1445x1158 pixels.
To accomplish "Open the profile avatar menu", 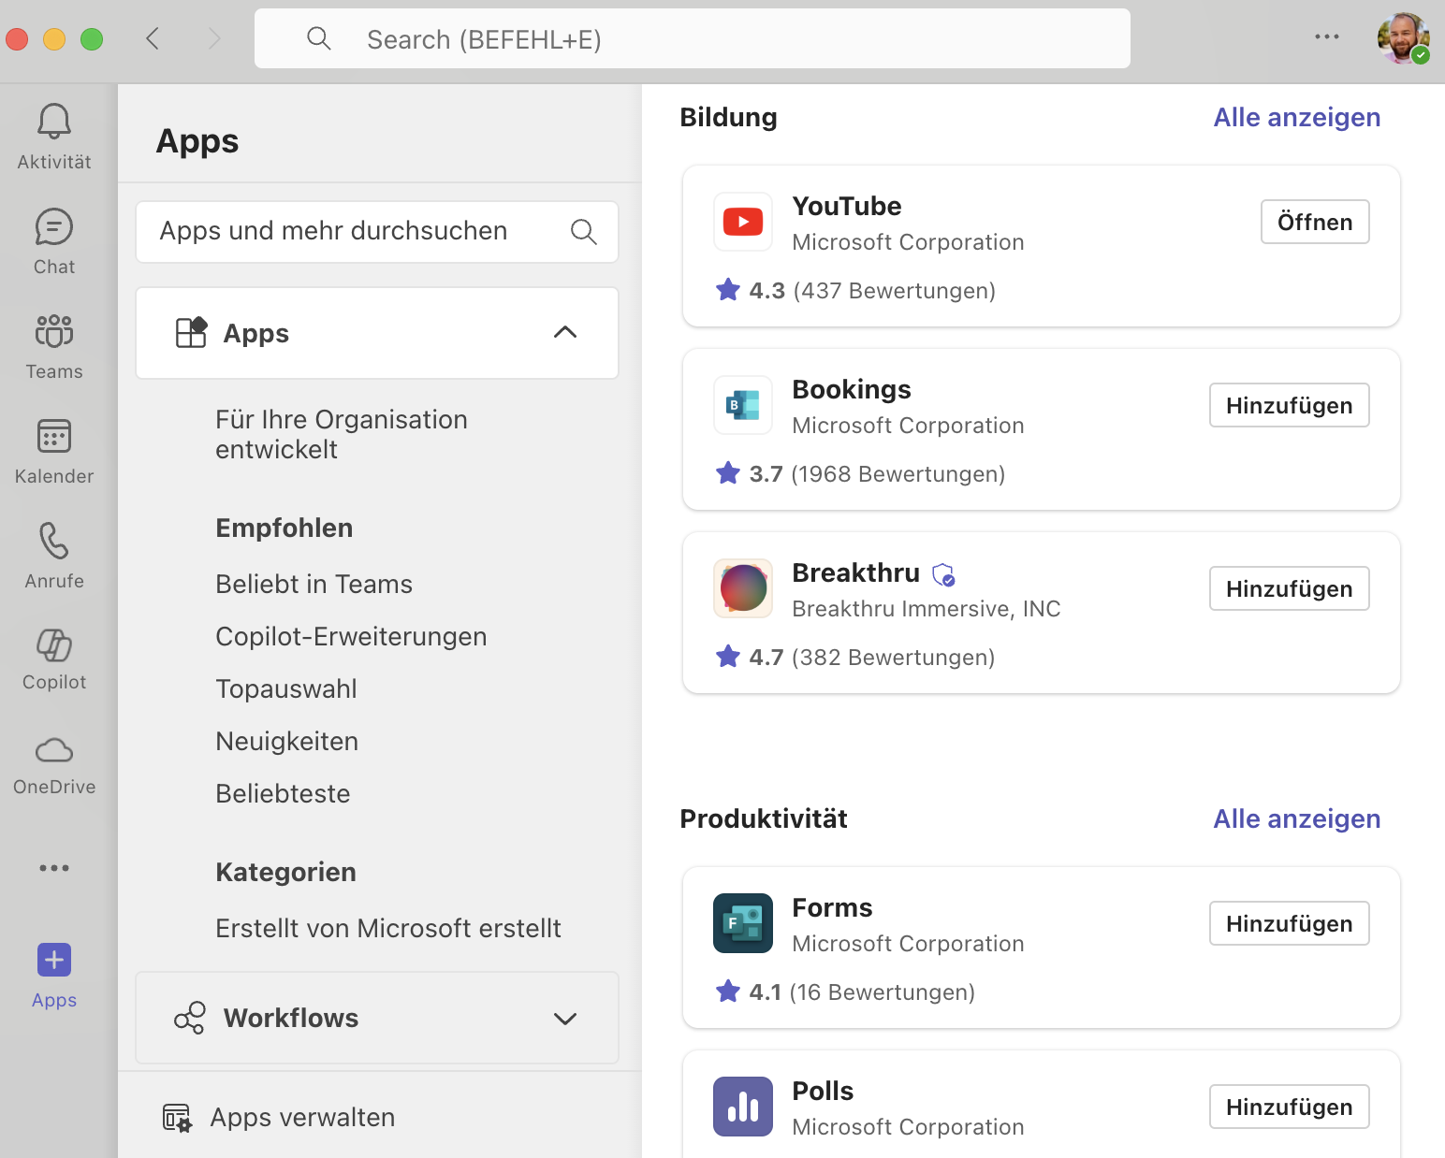I will coord(1403,38).
